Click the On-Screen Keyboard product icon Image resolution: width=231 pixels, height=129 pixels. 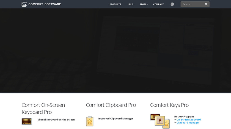coord(27,121)
